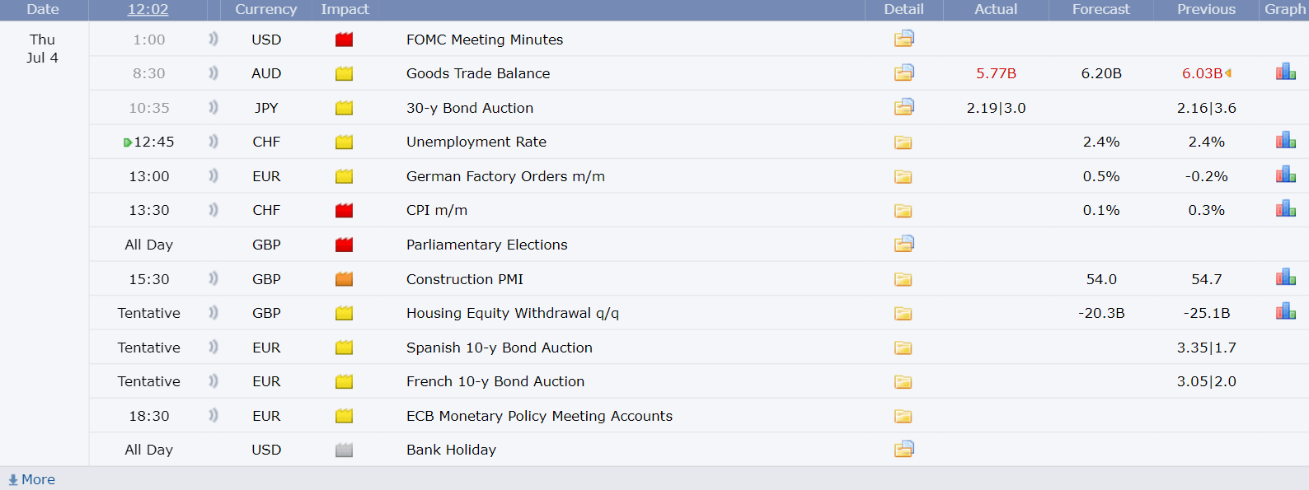This screenshot has width=1309, height=490.
Task: Show graph for Housing Equity Withdrawal
Action: (1285, 312)
